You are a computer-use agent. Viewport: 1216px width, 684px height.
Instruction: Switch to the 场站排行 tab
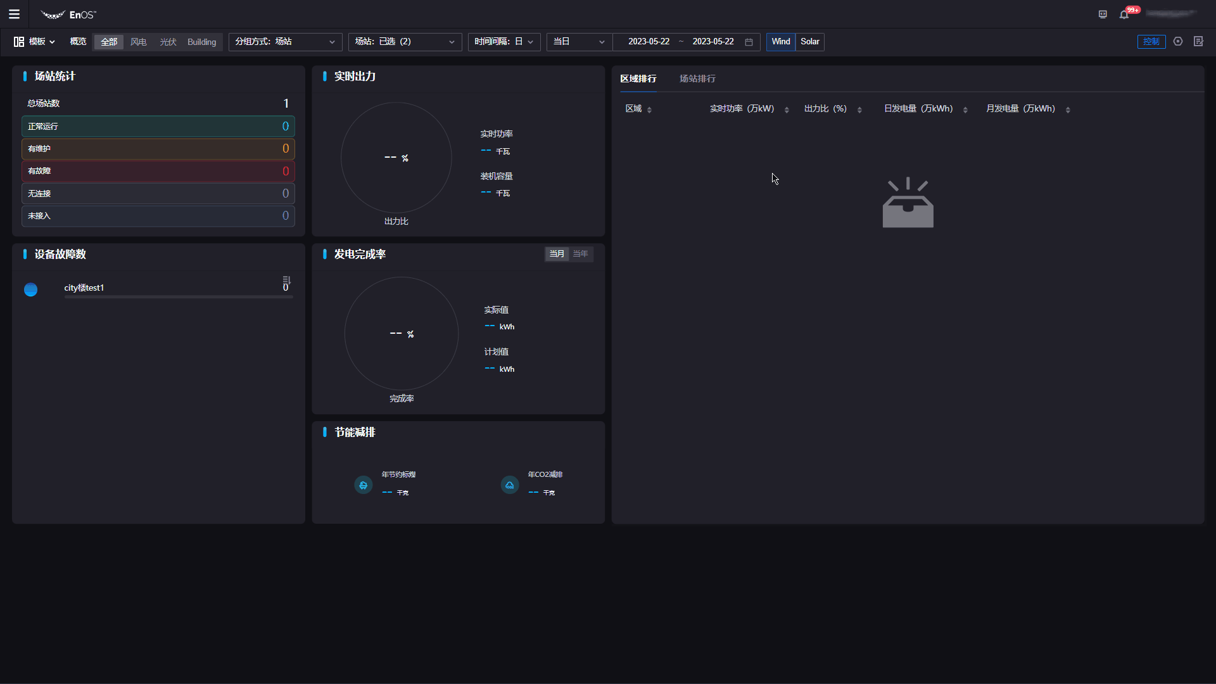tap(697, 79)
